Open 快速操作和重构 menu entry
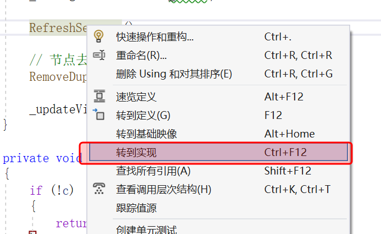The height and width of the screenshot is (234, 381). (x=218, y=37)
